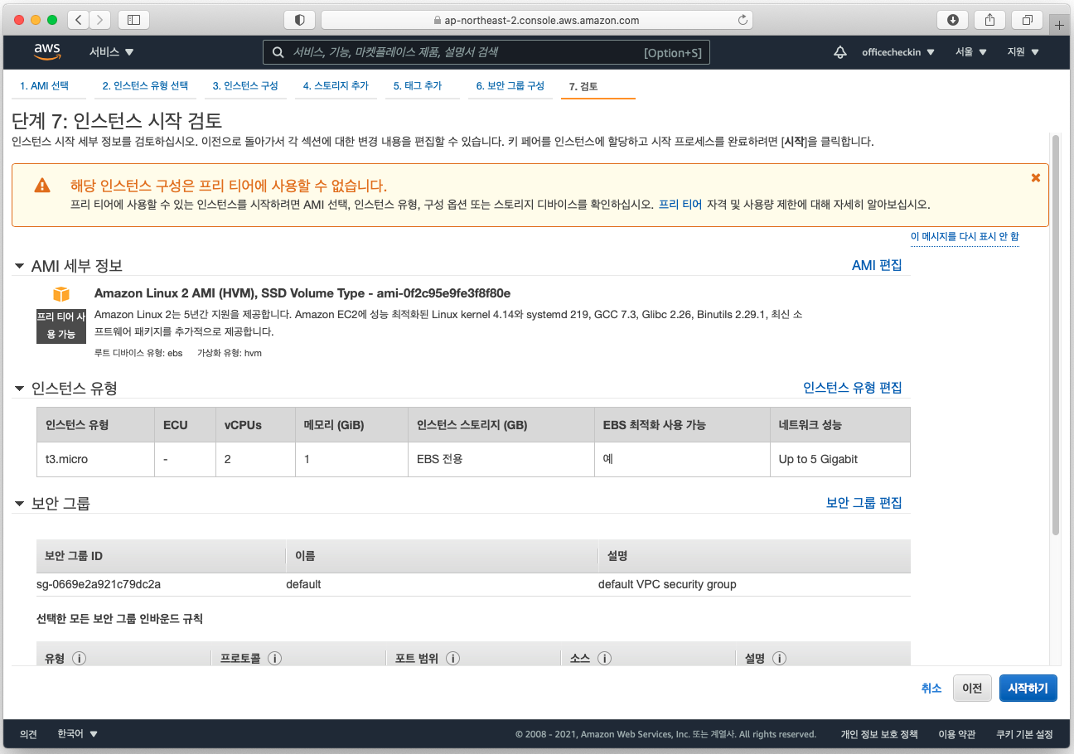Toggle the Safari sidebar icon
This screenshot has width=1074, height=754.
[134, 20]
